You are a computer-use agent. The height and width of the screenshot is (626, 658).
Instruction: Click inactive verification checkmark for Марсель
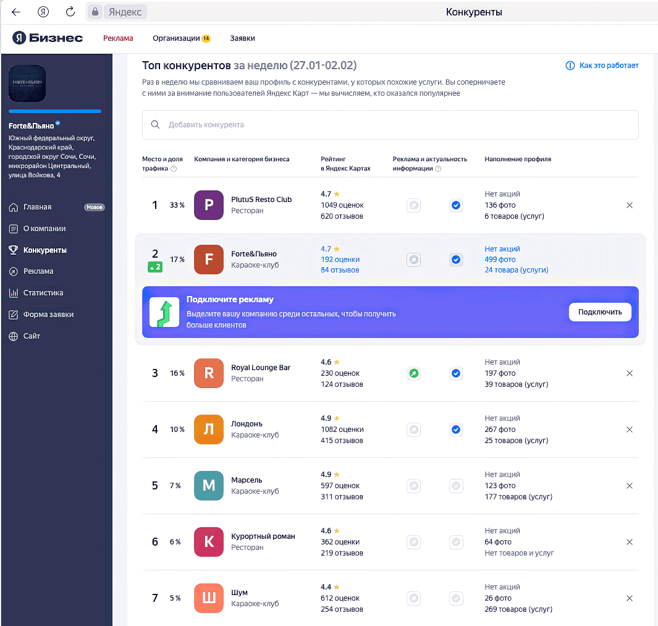coord(456,486)
